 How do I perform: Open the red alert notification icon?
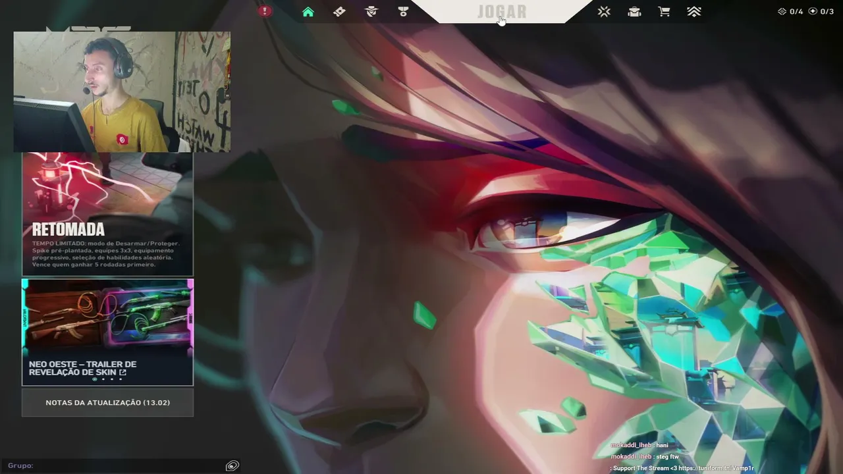point(265,11)
